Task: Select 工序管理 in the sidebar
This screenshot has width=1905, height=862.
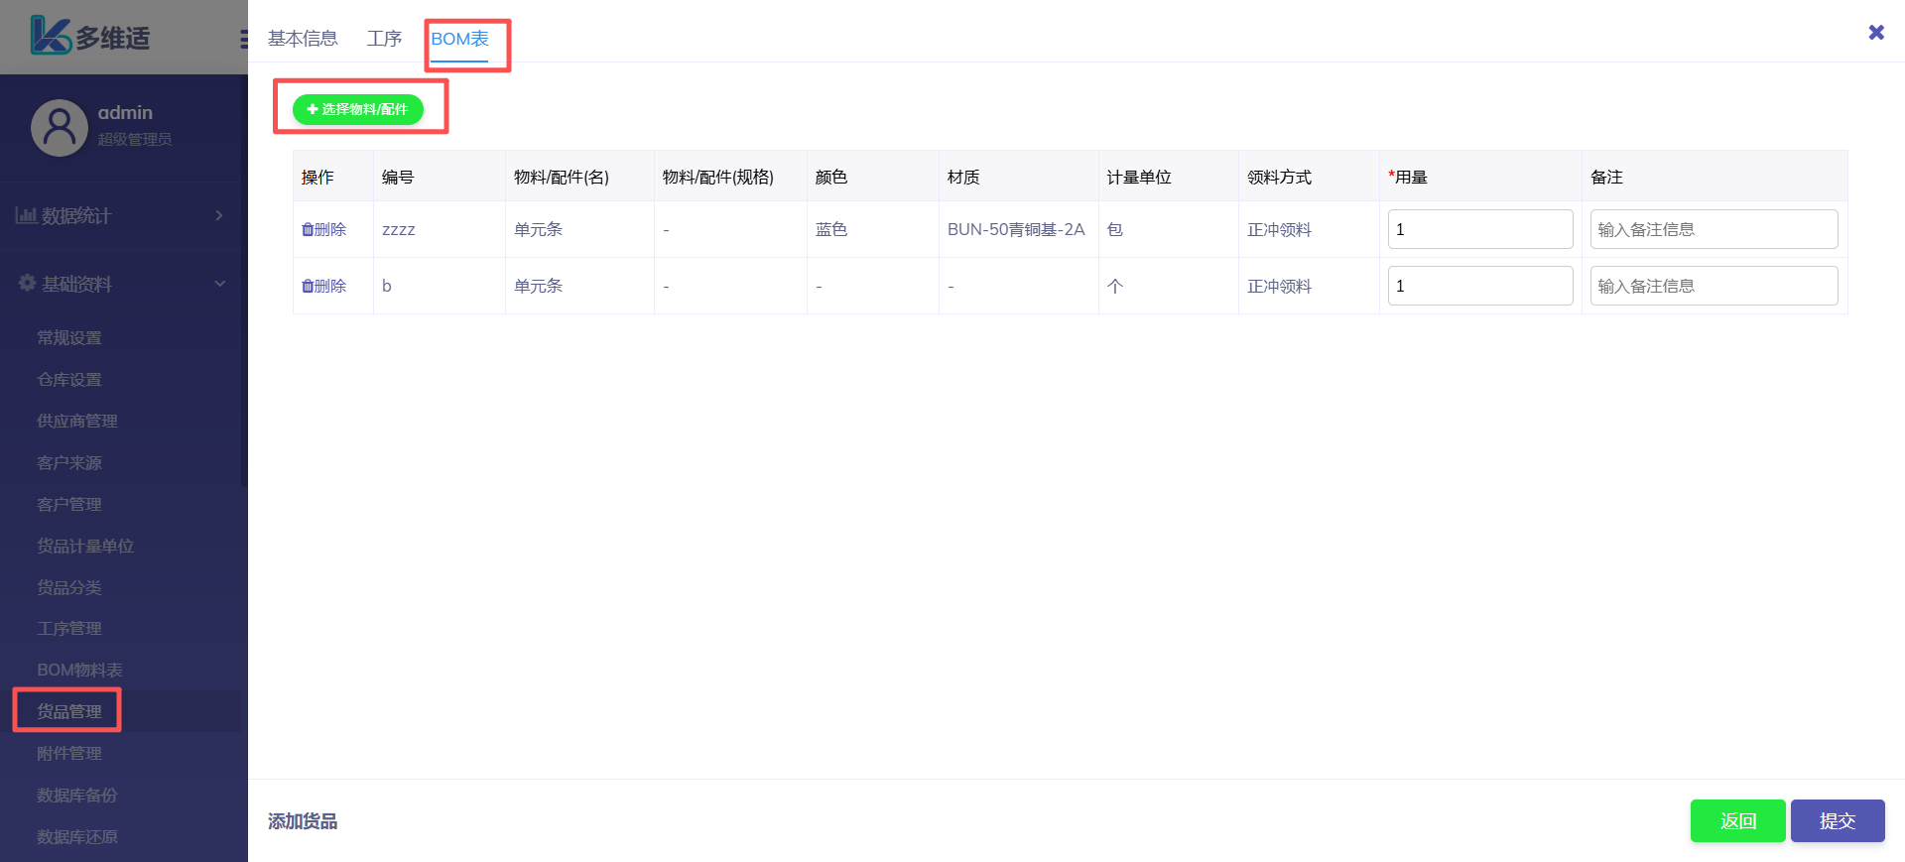Action: pos(69,628)
